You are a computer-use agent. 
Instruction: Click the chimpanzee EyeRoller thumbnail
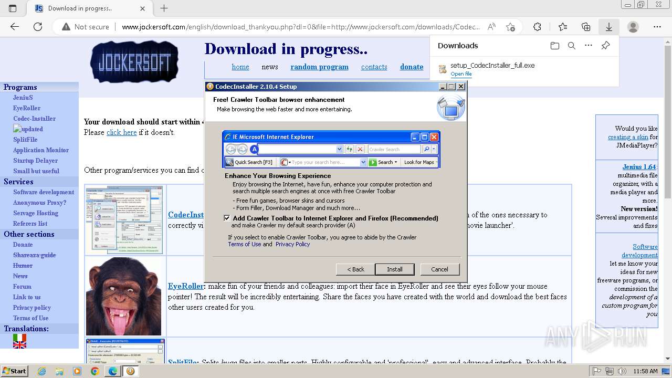(124, 296)
